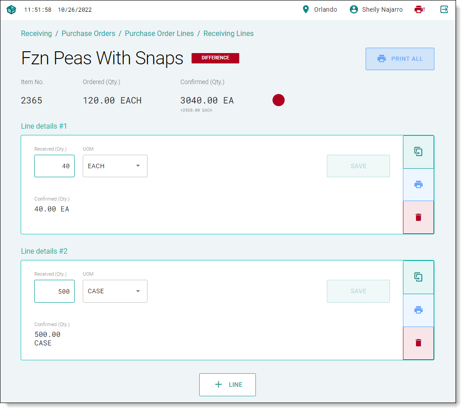The image size is (465, 412).
Task: Open the CASE unit of measure dropdown
Action: 115,291
